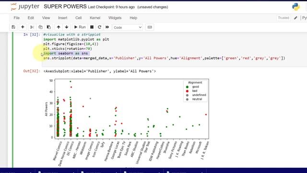
Task: Click the J. R. R. Tolkien axis label
Action: 205,150
